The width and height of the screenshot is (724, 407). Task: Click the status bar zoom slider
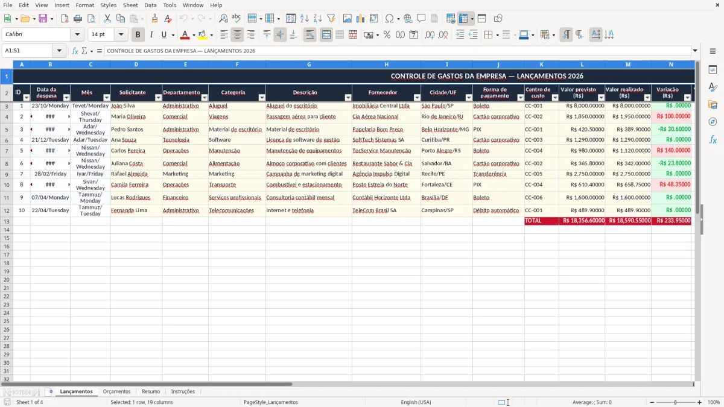[676, 402]
